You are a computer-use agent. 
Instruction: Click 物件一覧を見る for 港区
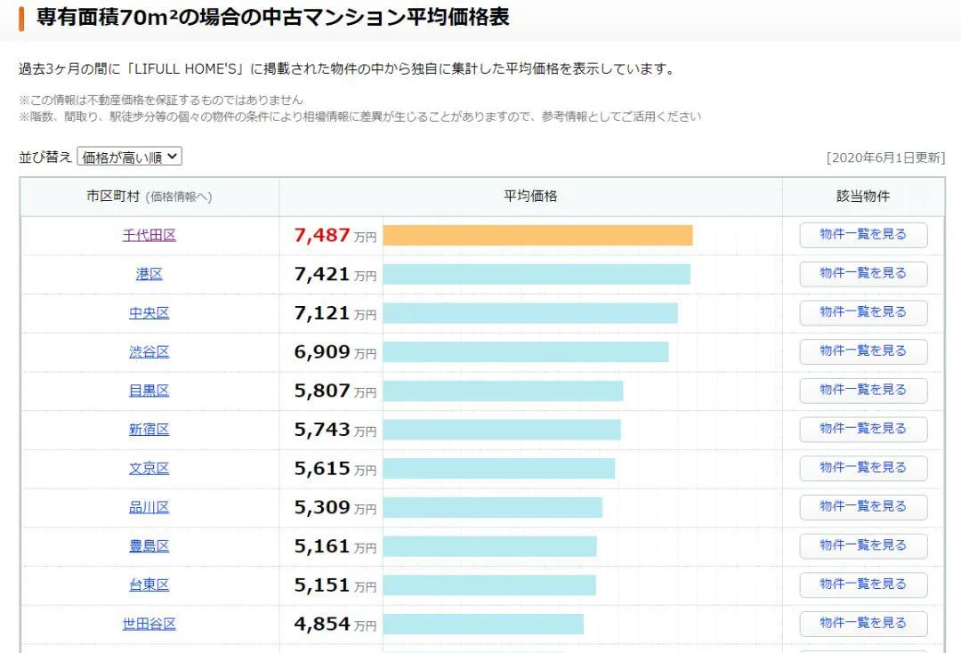pyautogui.click(x=862, y=274)
